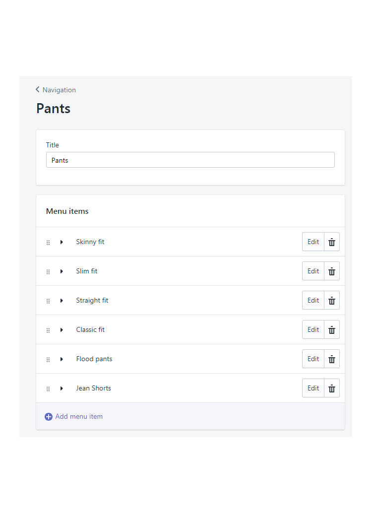The height and width of the screenshot is (513, 371).
Task: Expand the Skinny fit submenu arrow
Action: [62, 242]
